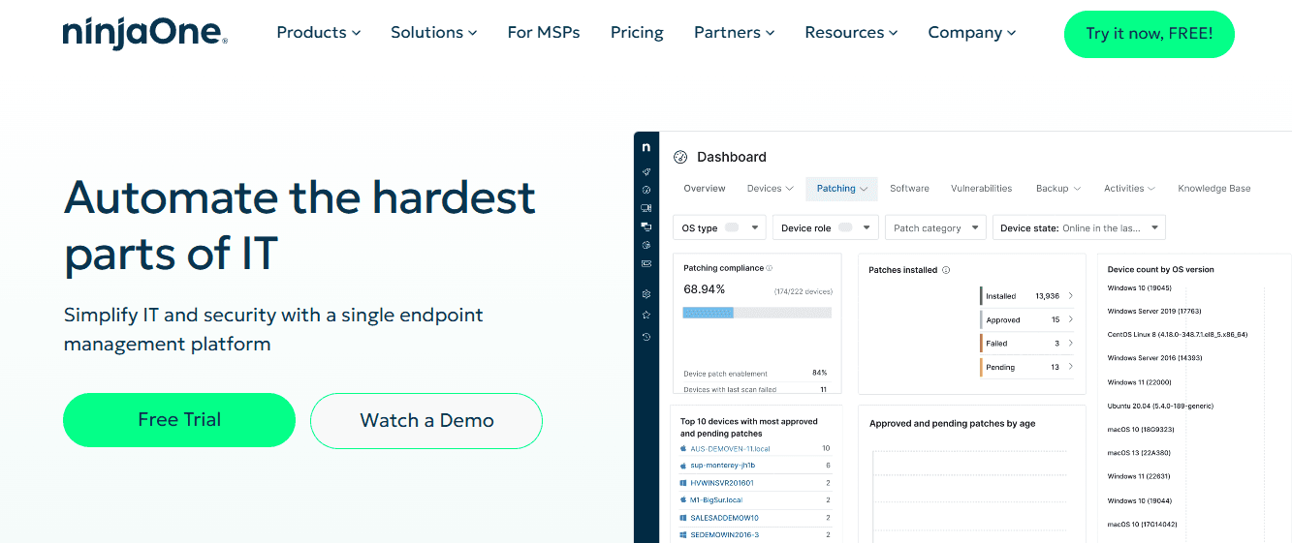Open the OS type dropdown arrow

(755, 228)
